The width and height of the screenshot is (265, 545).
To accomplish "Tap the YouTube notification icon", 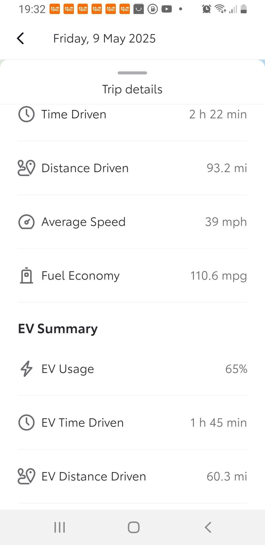I will [x=167, y=9].
